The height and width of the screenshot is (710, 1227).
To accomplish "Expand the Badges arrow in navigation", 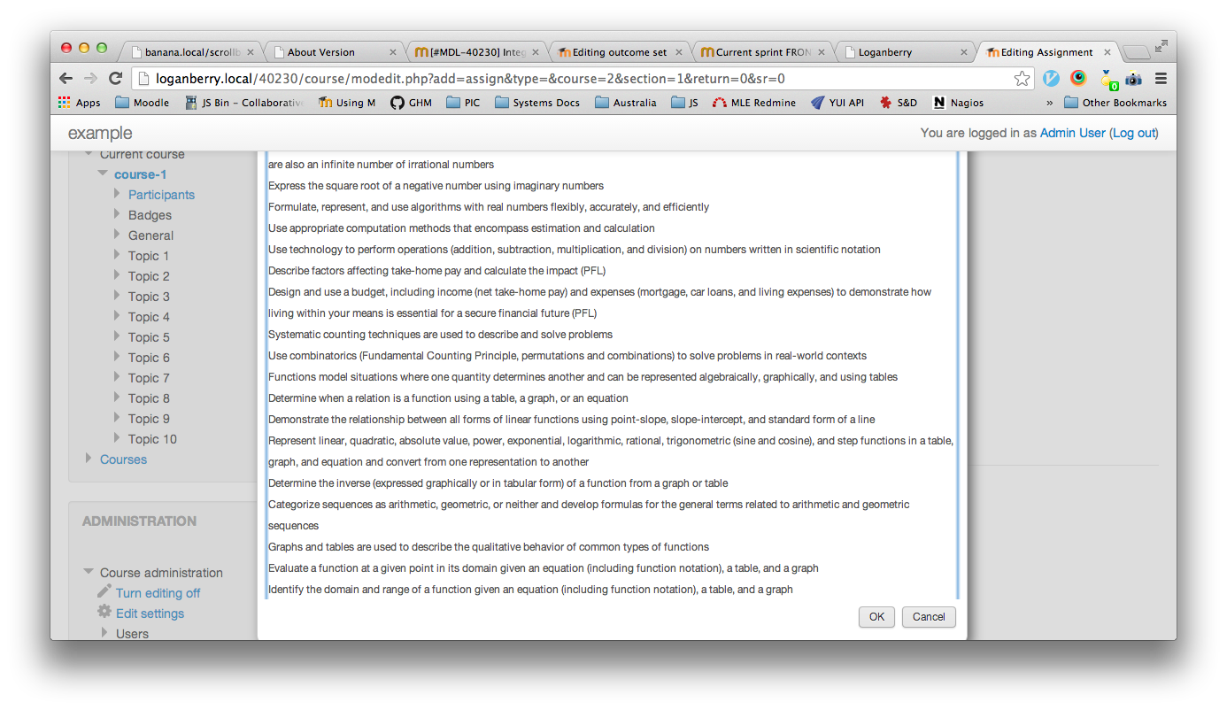I will click(118, 214).
